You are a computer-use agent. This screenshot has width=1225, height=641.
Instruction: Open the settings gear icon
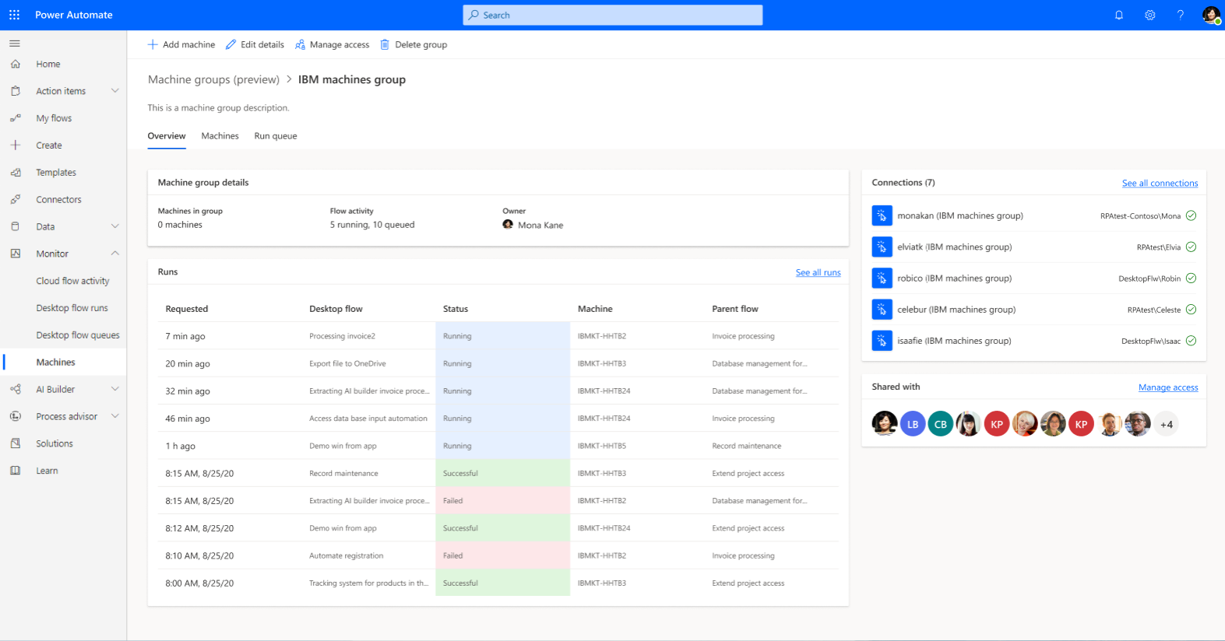(1150, 15)
